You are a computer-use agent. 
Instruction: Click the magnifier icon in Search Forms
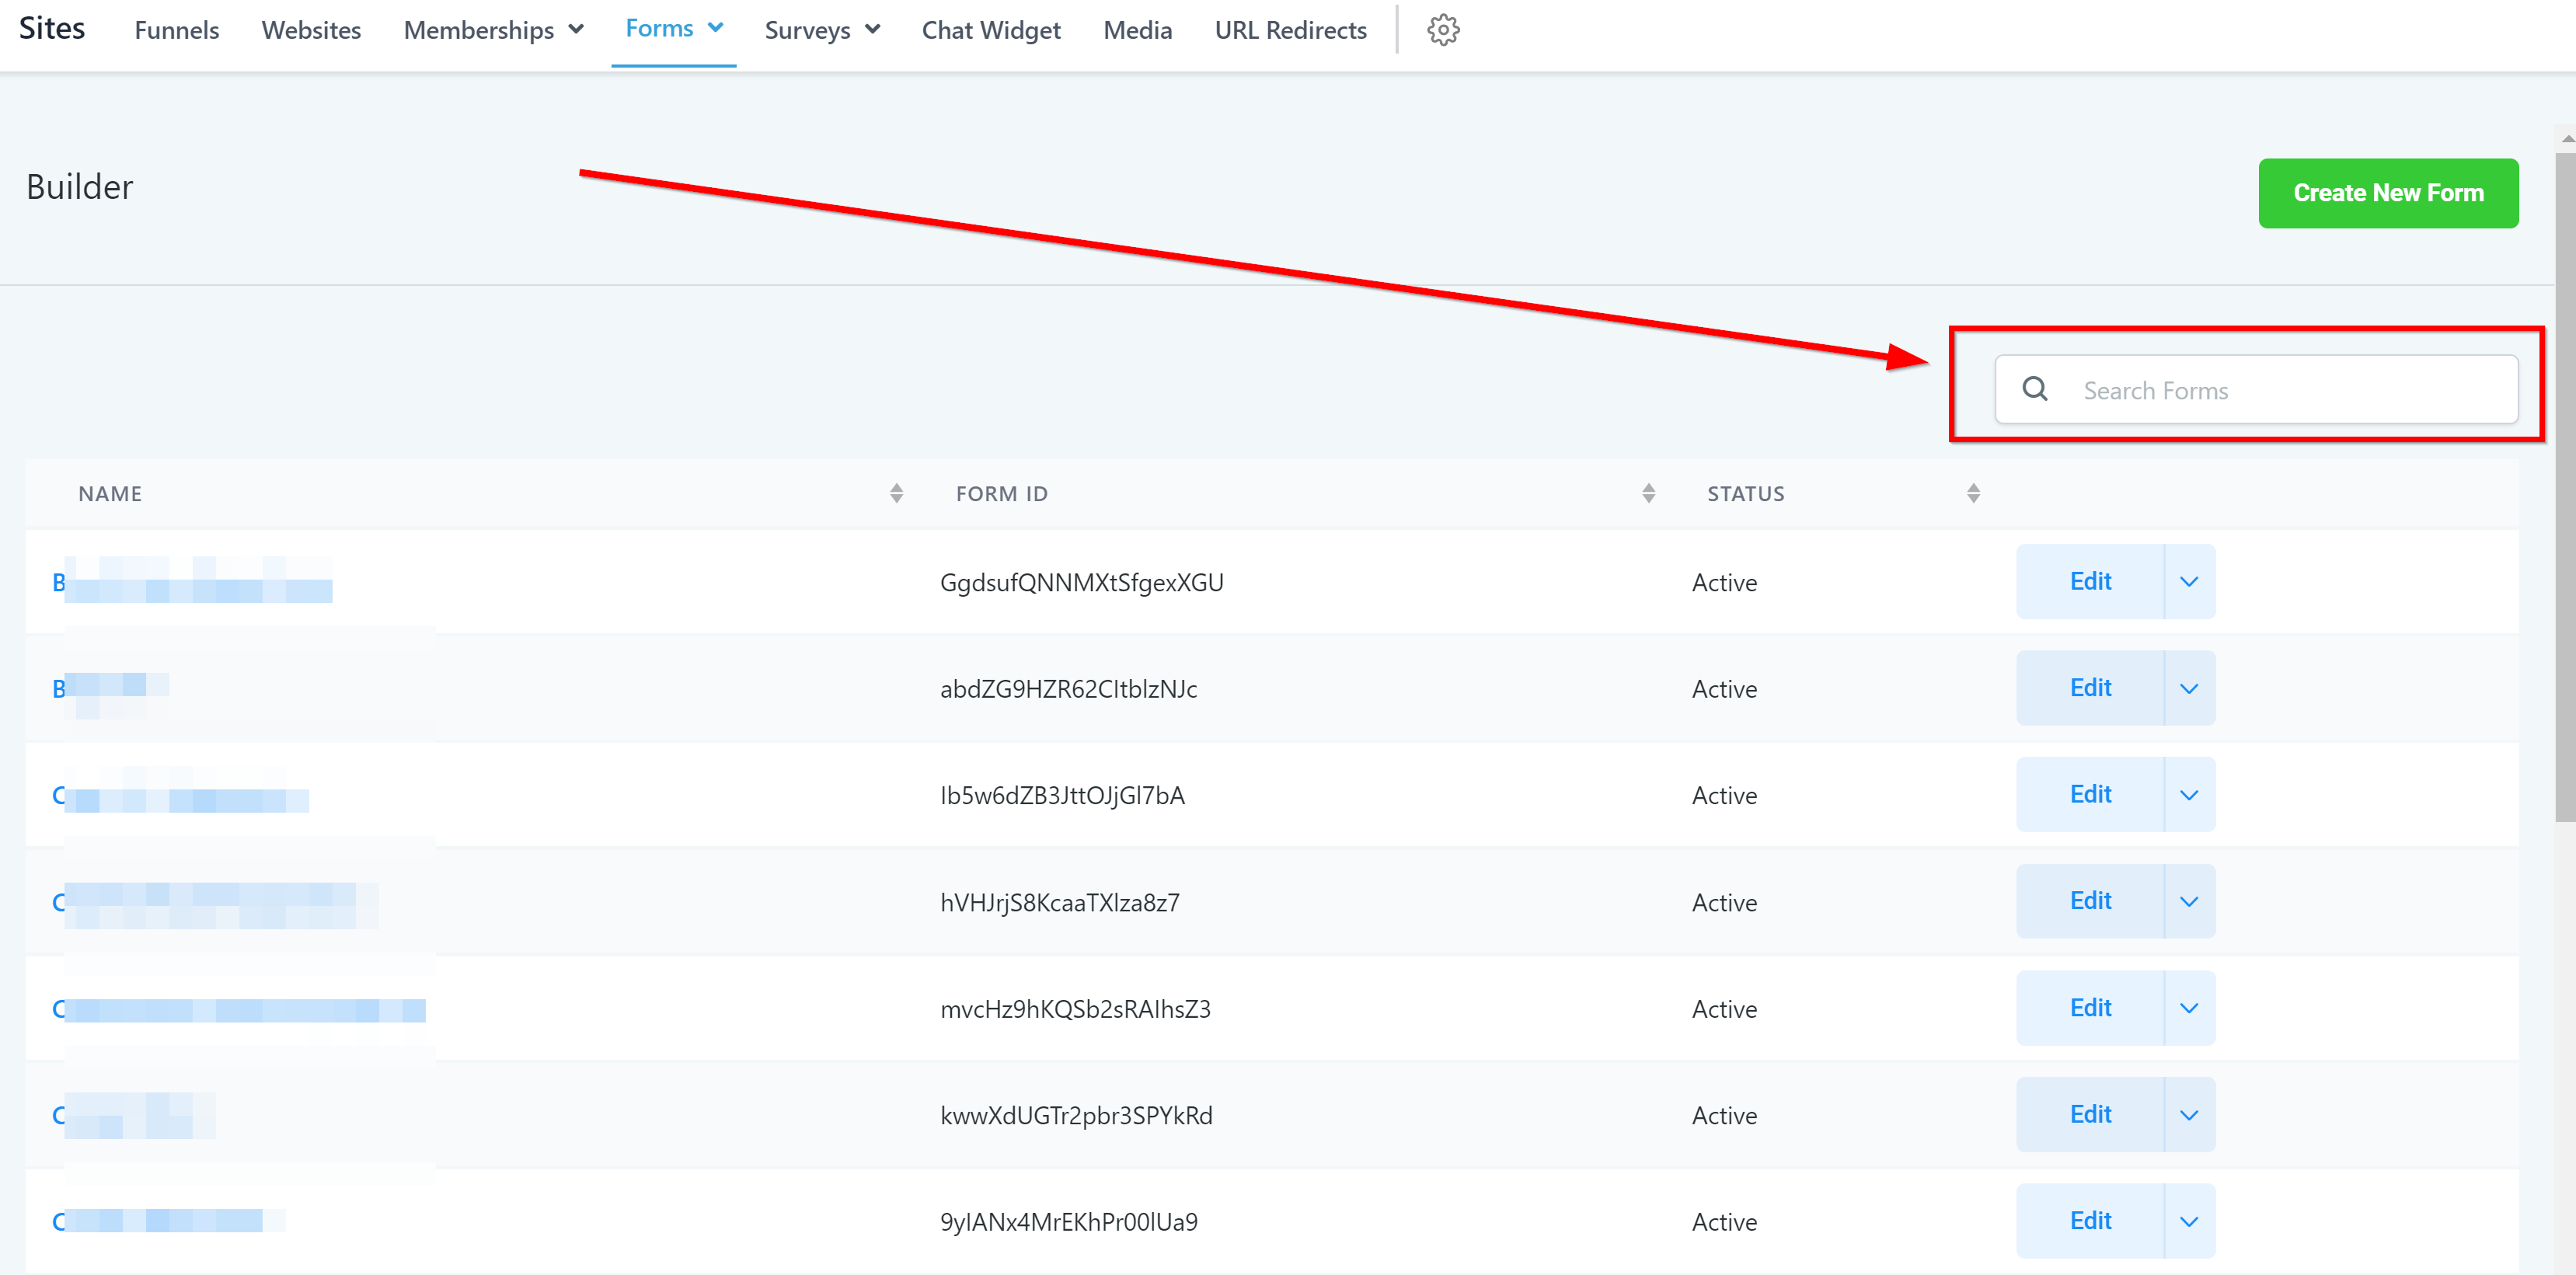point(2034,389)
